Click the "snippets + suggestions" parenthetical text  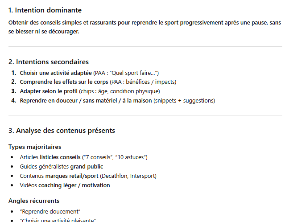click(184, 101)
